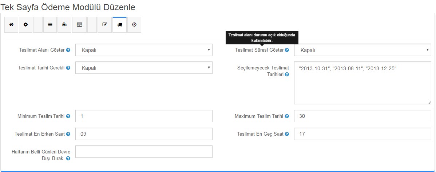
Task: Open the Teslimat Süresi Göster dropdown
Action: point(362,50)
